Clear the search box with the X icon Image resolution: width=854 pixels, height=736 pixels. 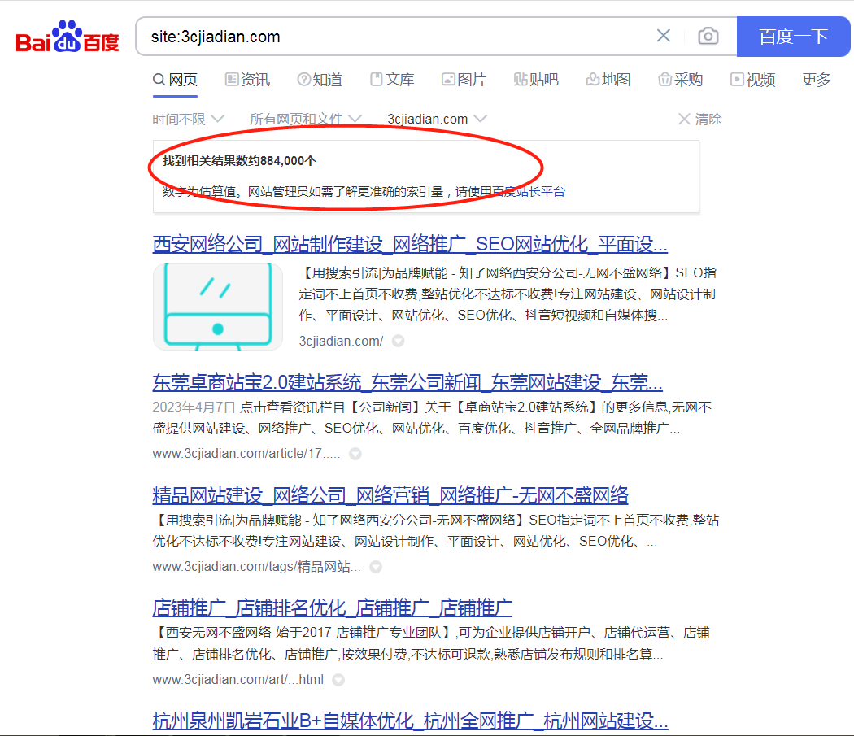click(664, 36)
